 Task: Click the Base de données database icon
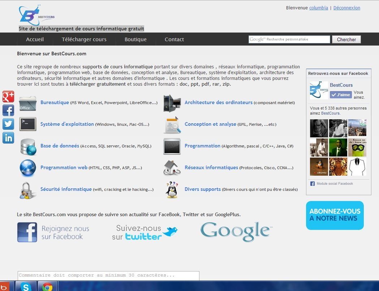click(28, 146)
